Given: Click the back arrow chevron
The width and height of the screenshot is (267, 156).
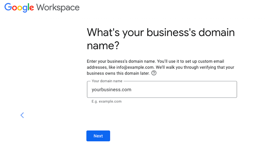Looking at the screenshot, I should pyautogui.click(x=22, y=115).
